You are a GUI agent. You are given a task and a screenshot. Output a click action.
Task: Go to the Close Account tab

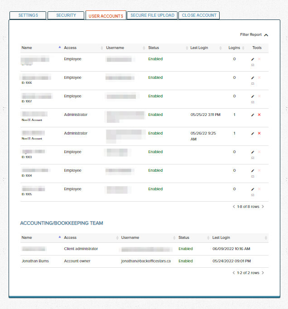tap(199, 15)
